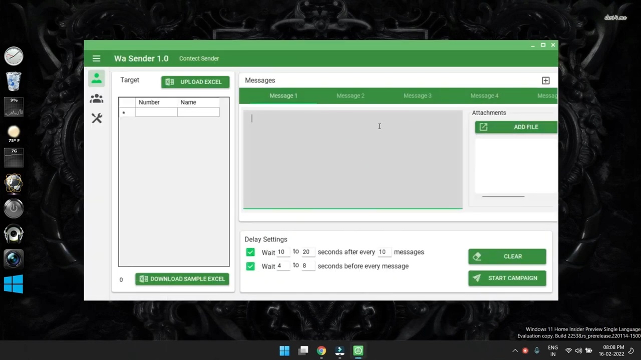Click Download Sample Excel button
Screen dimensions: 641x360
pyautogui.click(x=182, y=279)
